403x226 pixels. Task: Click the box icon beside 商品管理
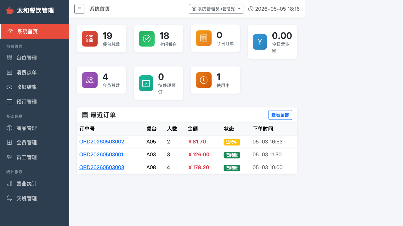point(9,128)
